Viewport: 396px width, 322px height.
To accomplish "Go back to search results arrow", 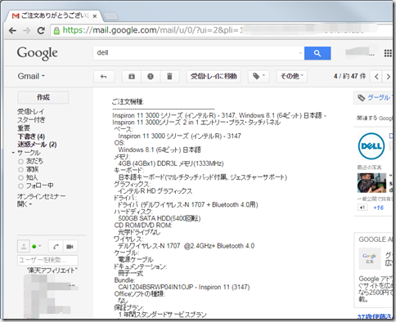I will [x=104, y=77].
